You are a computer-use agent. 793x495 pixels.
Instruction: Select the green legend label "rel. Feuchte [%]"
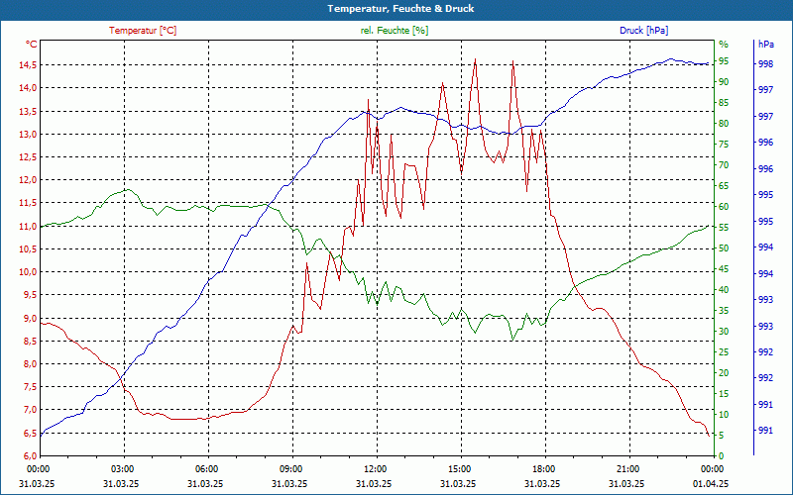pyautogui.click(x=395, y=31)
